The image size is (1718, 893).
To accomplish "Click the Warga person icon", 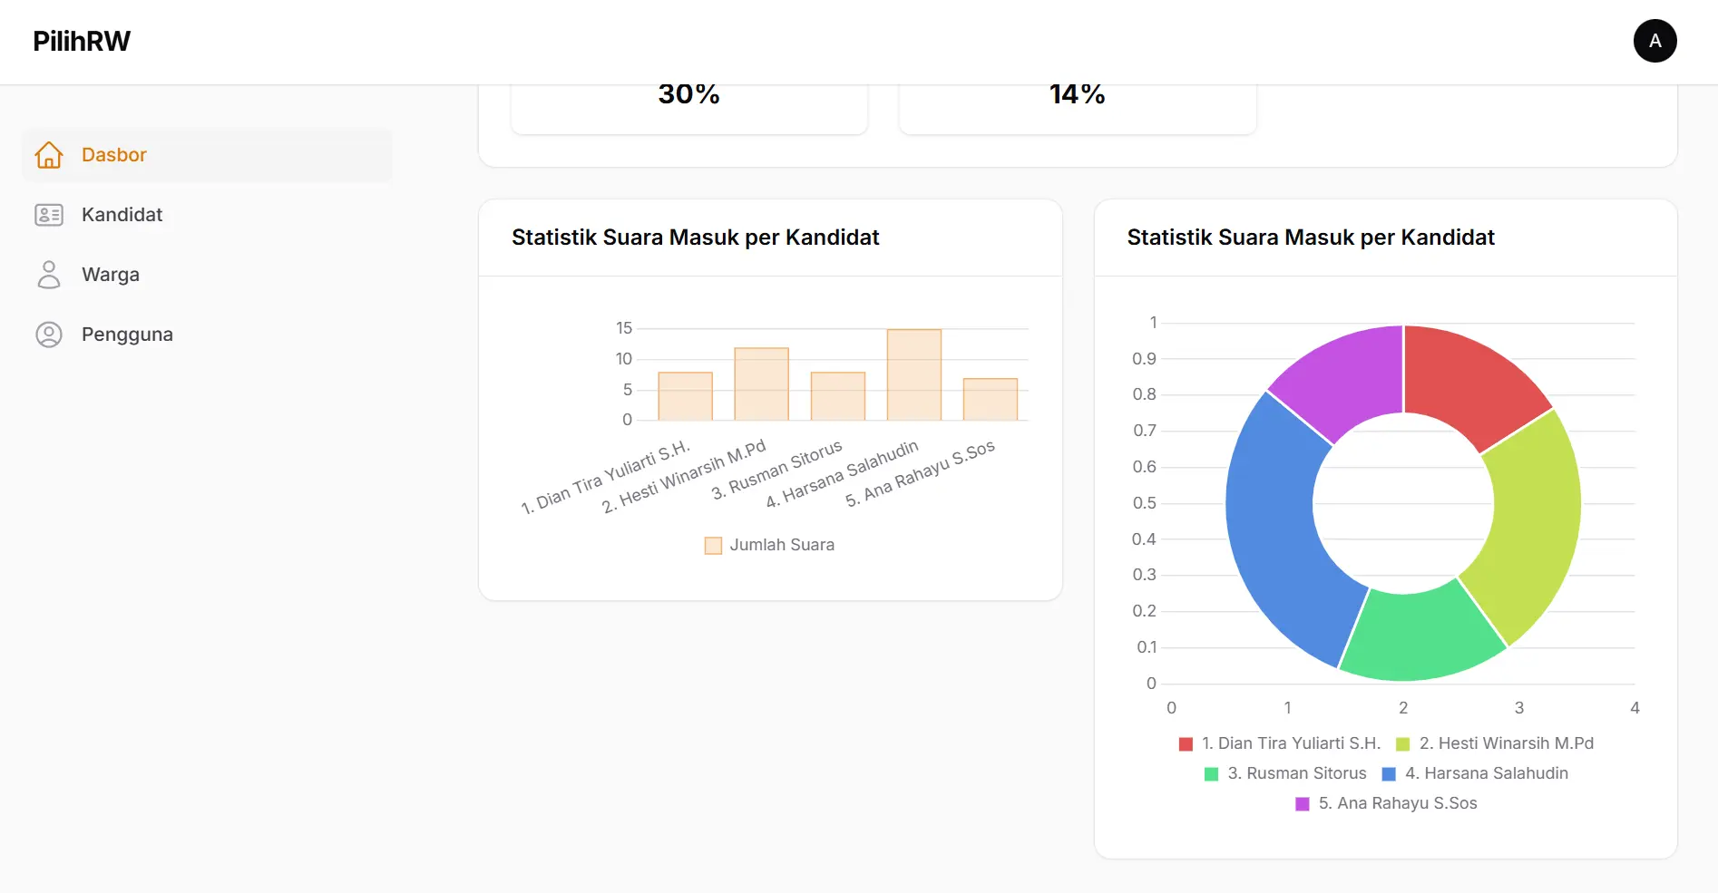I will click(x=49, y=274).
